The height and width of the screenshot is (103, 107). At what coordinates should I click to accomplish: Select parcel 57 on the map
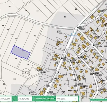click(10, 6)
